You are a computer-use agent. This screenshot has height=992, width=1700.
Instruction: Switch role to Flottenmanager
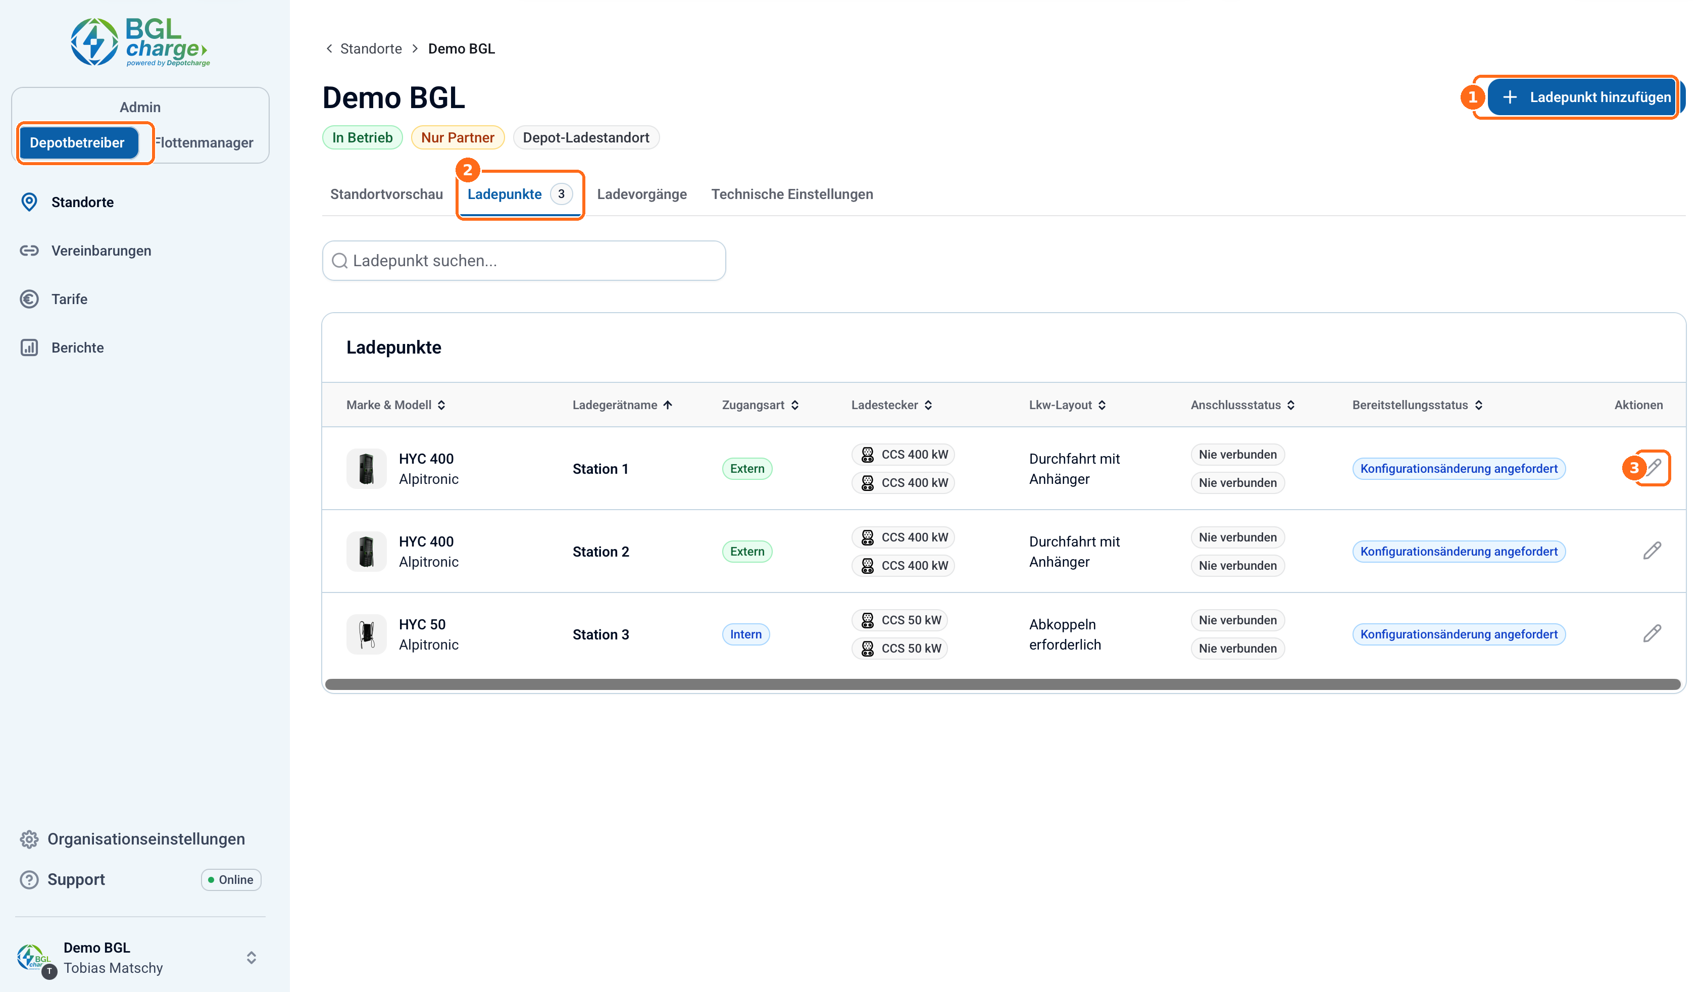(205, 142)
